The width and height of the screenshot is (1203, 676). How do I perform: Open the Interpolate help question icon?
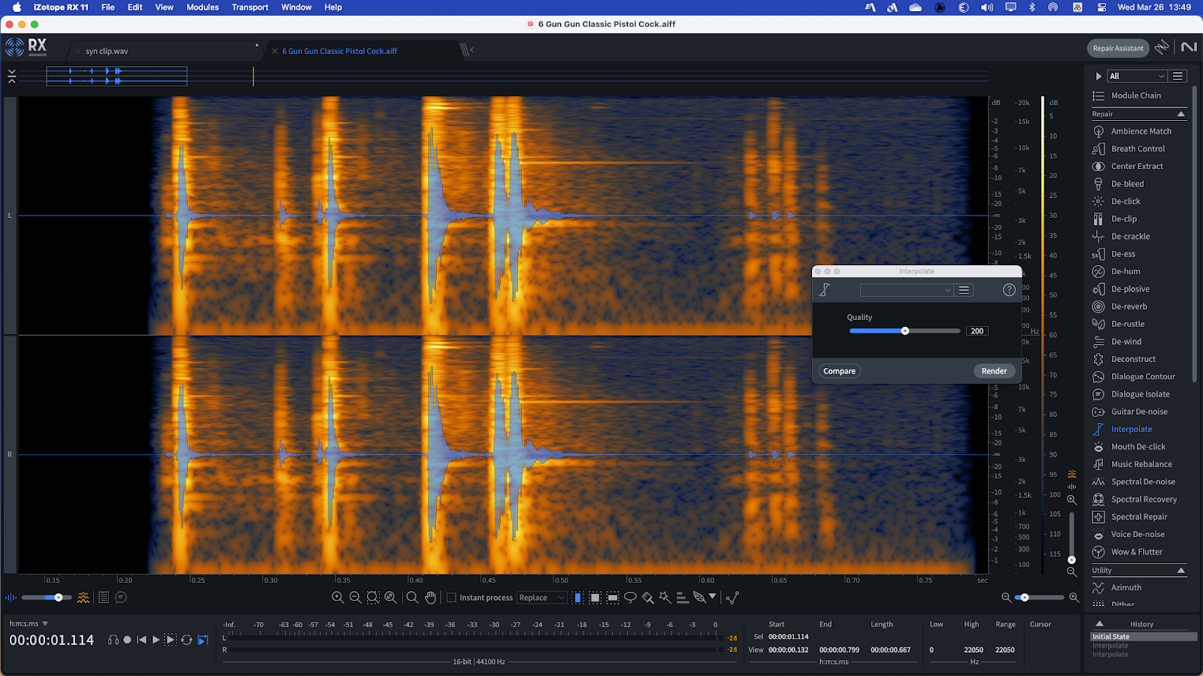point(1009,290)
